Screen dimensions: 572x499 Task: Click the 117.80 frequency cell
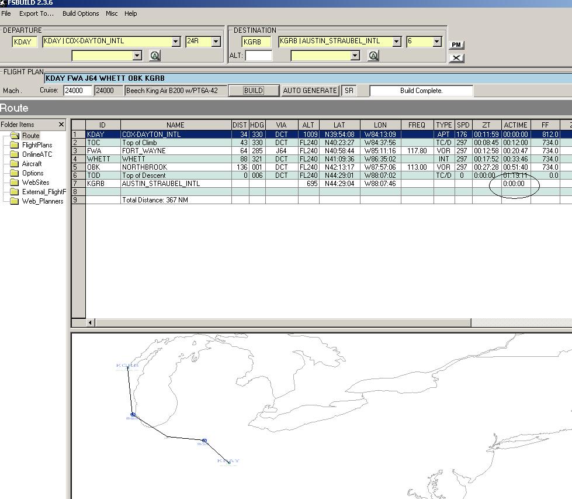[x=417, y=151]
